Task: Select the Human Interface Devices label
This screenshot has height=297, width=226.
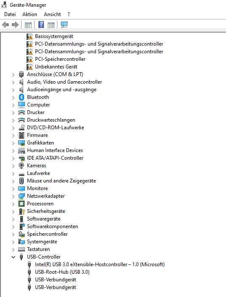Action: (55, 150)
